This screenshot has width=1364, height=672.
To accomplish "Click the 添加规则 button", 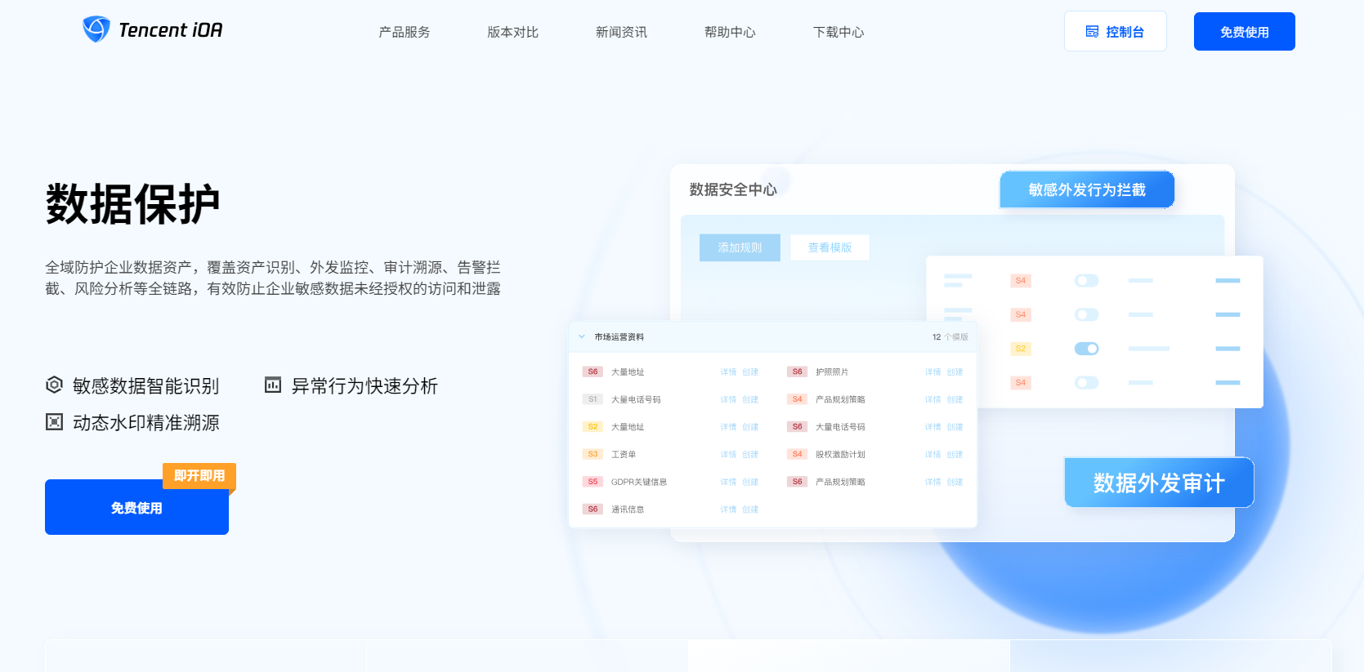I will tap(740, 247).
